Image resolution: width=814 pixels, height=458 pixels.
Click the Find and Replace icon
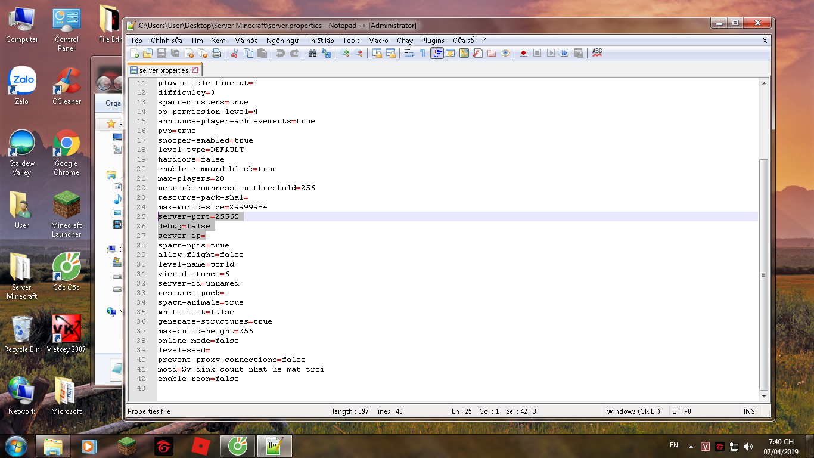click(x=327, y=53)
